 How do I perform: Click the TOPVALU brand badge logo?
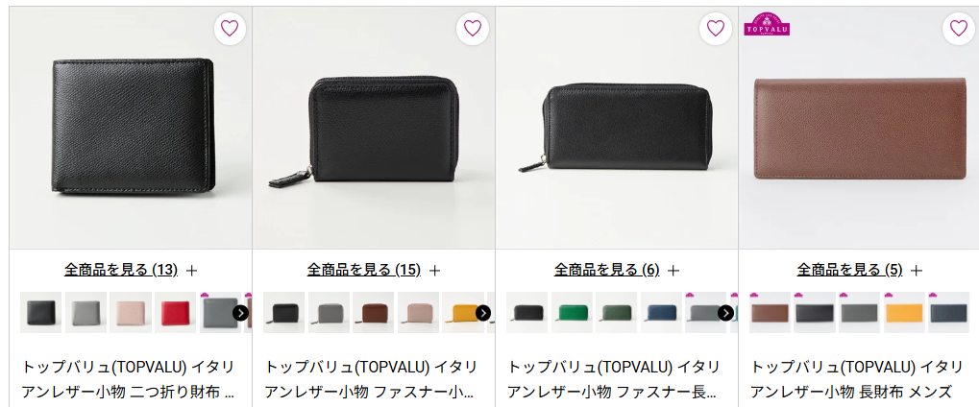[767, 23]
